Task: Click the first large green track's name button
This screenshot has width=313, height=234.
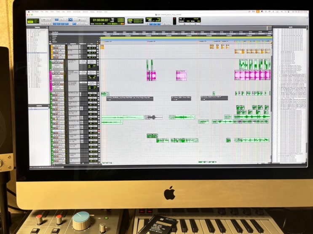Action: (58, 61)
